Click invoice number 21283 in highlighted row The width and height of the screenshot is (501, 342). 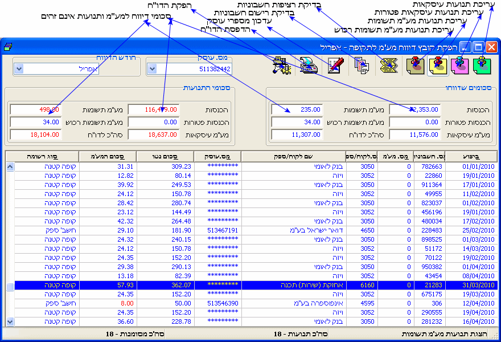[434, 285]
